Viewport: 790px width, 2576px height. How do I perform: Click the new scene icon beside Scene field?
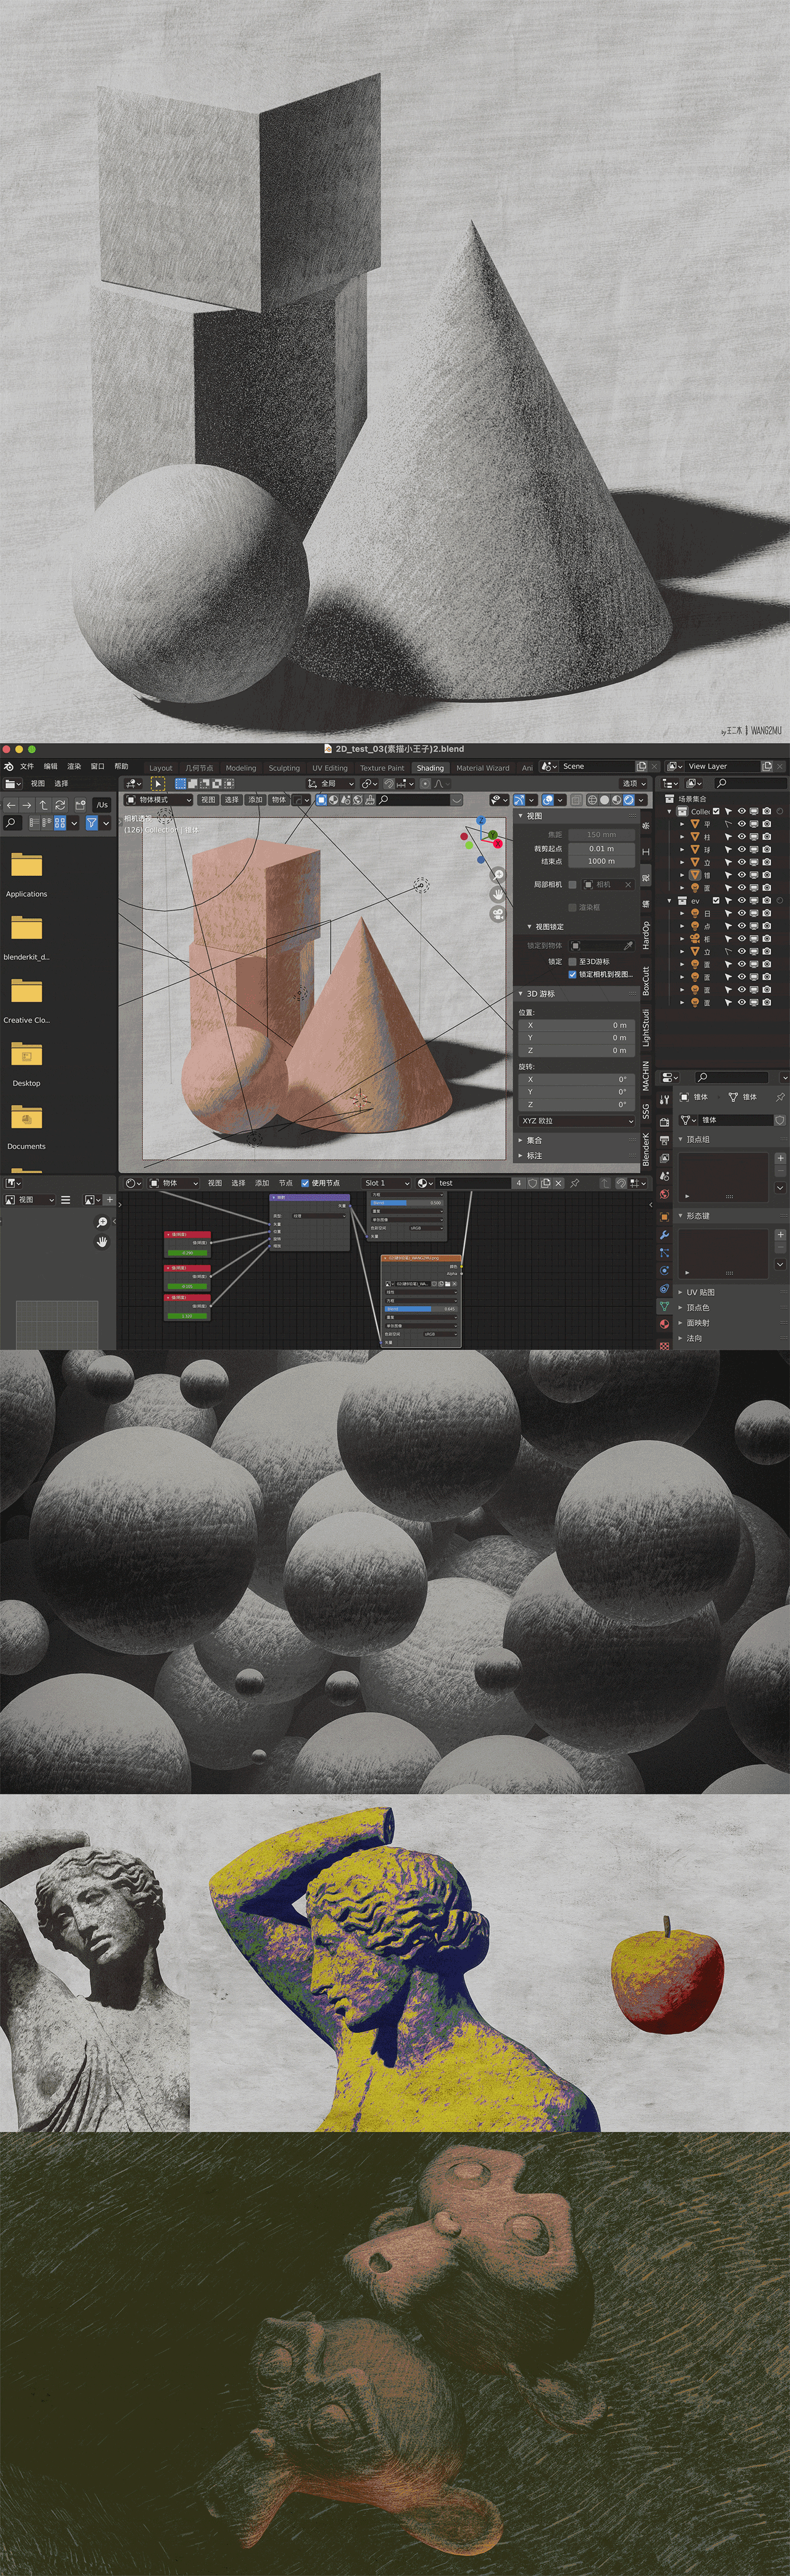tap(642, 766)
